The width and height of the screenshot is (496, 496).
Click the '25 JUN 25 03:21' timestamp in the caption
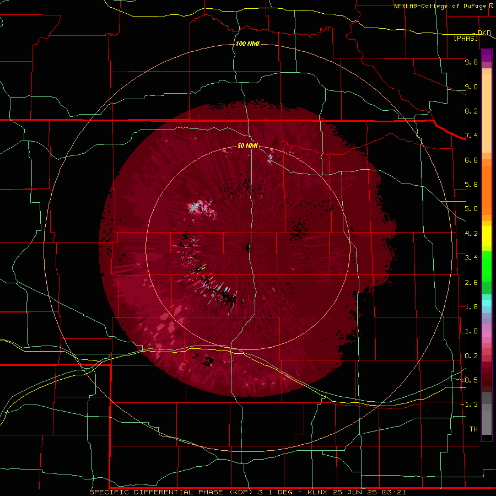[369, 492]
